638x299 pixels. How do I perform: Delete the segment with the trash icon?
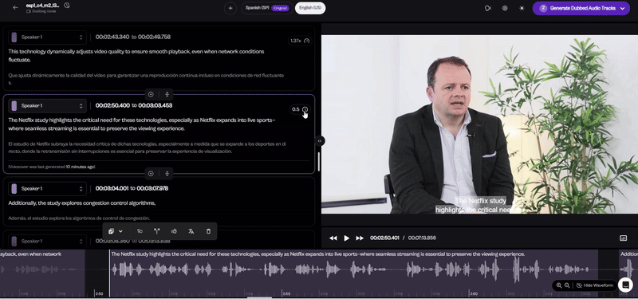point(208,231)
